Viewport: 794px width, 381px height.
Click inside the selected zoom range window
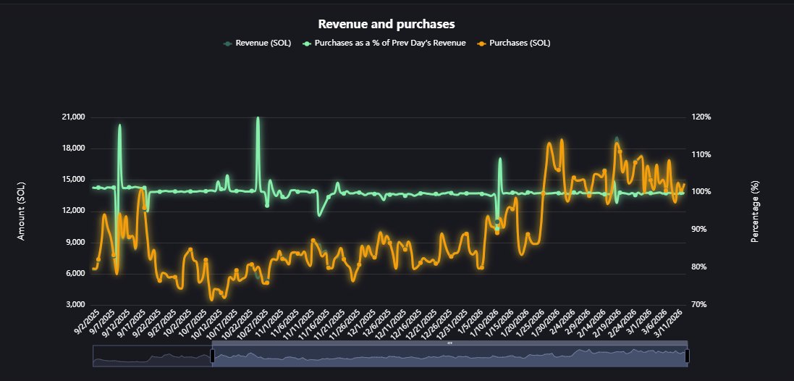pos(449,356)
